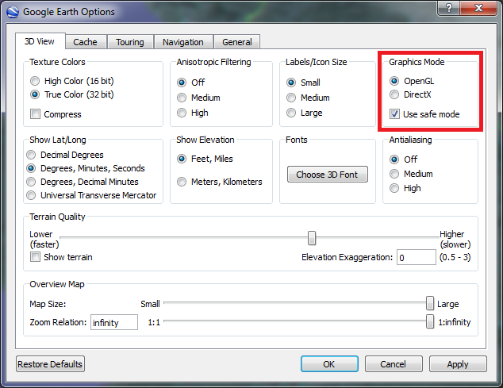Viewport: 503px width, 388px height.
Task: Switch to the Touring tab
Action: (130, 42)
